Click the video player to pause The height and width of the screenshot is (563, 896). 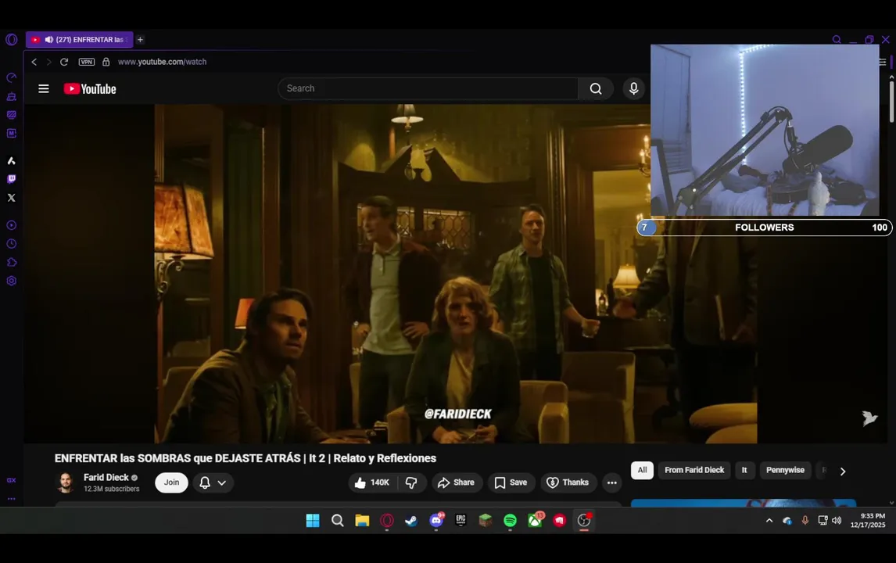pos(456,273)
